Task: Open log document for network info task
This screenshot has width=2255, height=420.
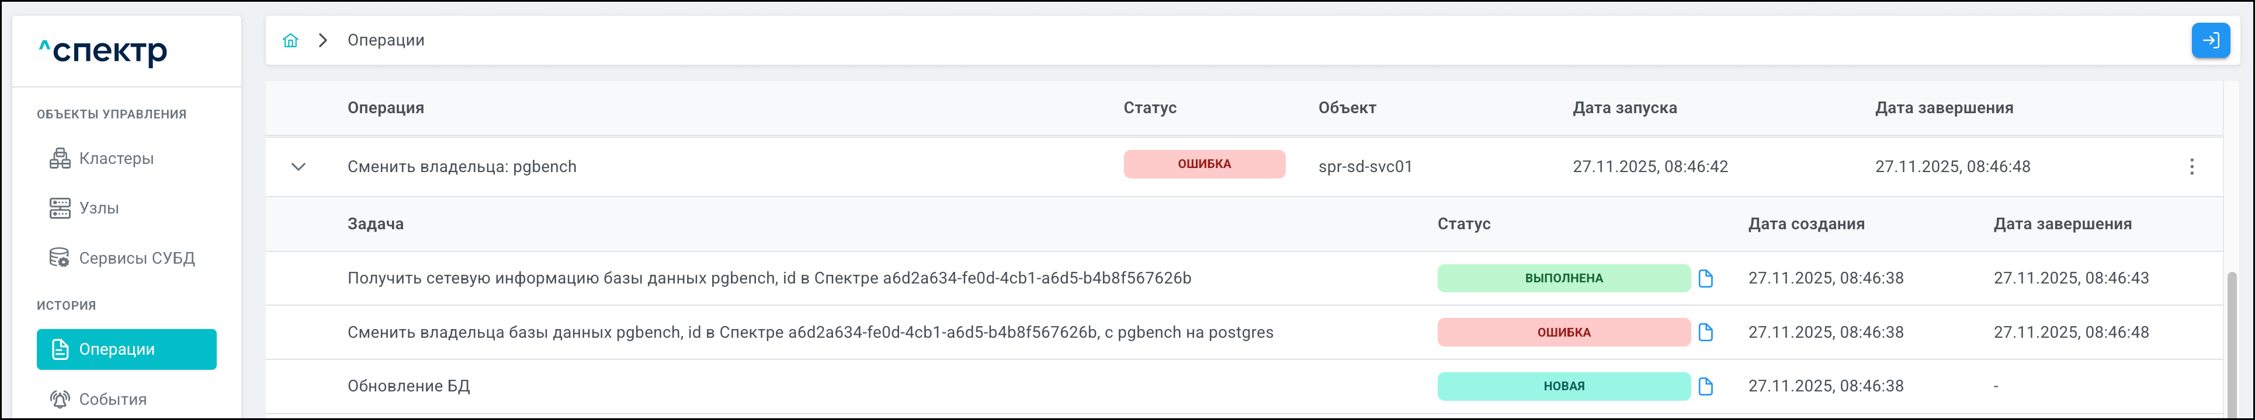Action: (x=1705, y=278)
